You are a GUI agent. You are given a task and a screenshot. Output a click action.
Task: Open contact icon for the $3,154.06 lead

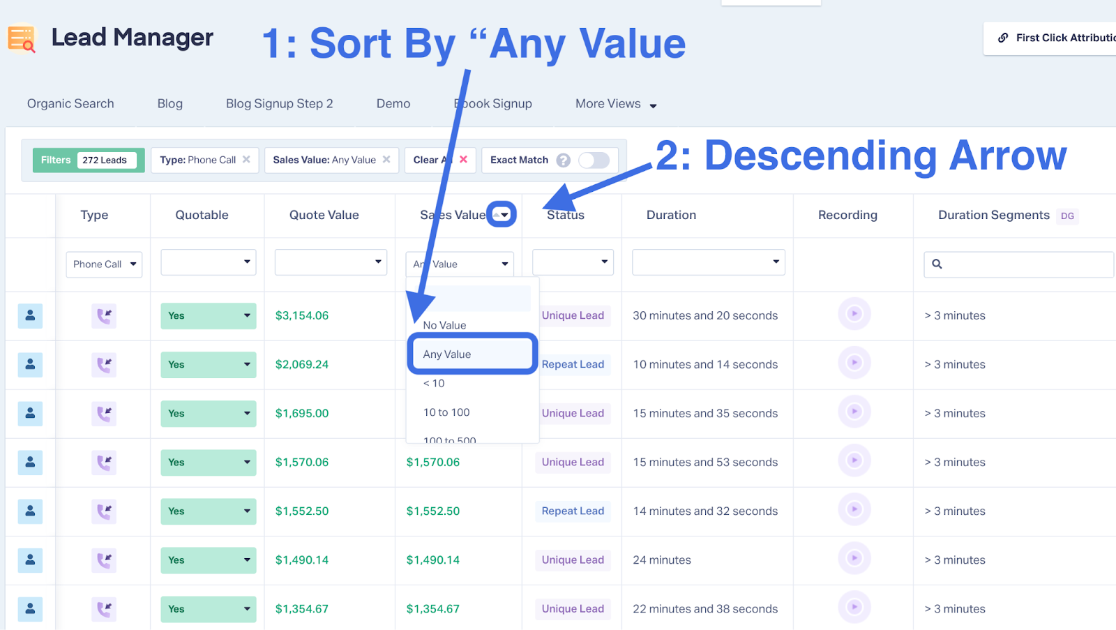click(x=30, y=316)
